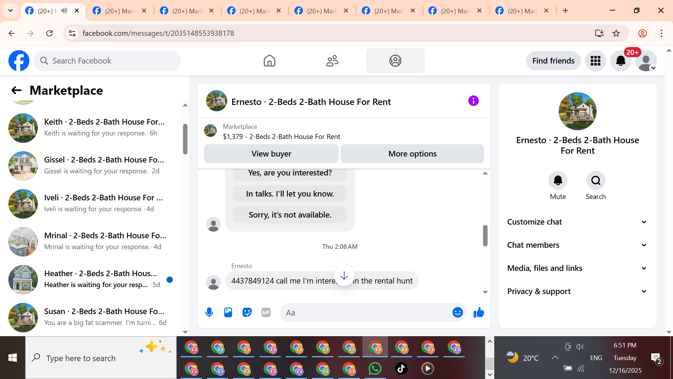
Task: Open the account profile avatar menu
Action: [646, 61]
